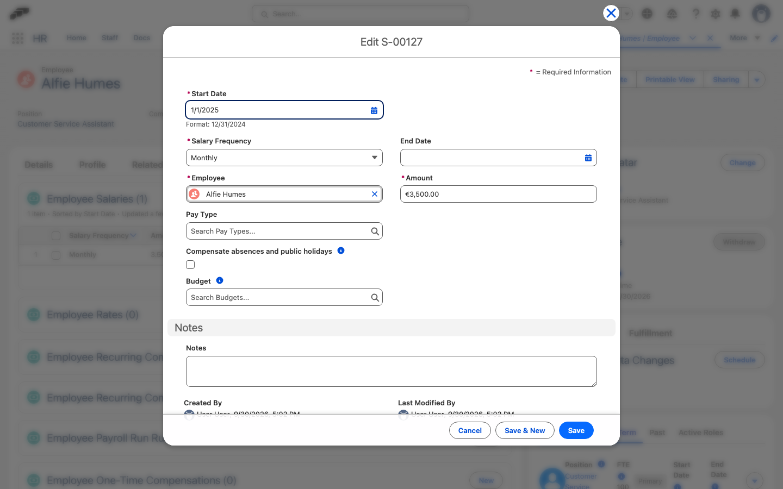Open the notifications bell icon

click(735, 14)
